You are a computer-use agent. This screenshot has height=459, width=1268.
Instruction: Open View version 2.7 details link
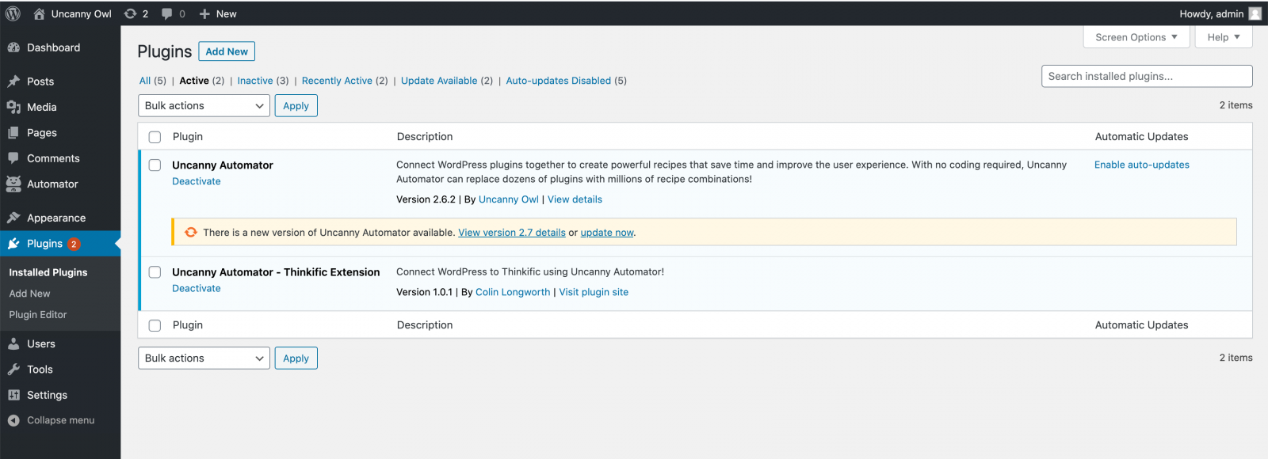click(x=512, y=233)
